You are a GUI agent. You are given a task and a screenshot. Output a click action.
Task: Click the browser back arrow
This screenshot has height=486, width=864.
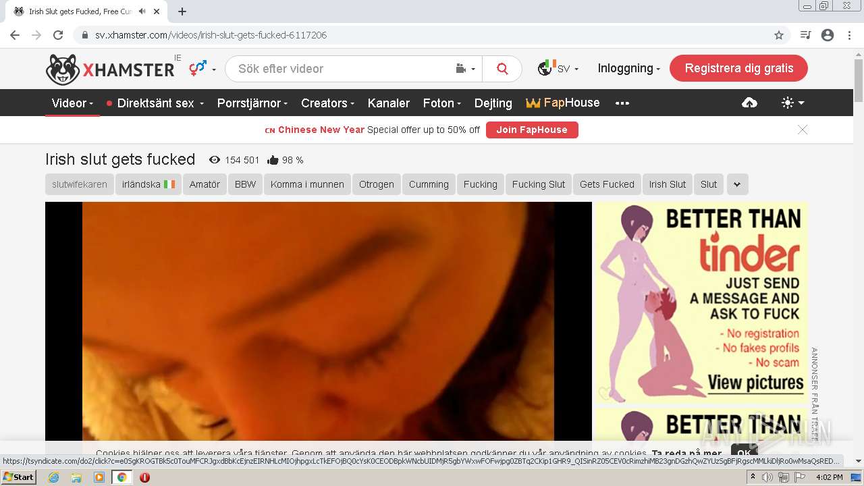coord(15,35)
